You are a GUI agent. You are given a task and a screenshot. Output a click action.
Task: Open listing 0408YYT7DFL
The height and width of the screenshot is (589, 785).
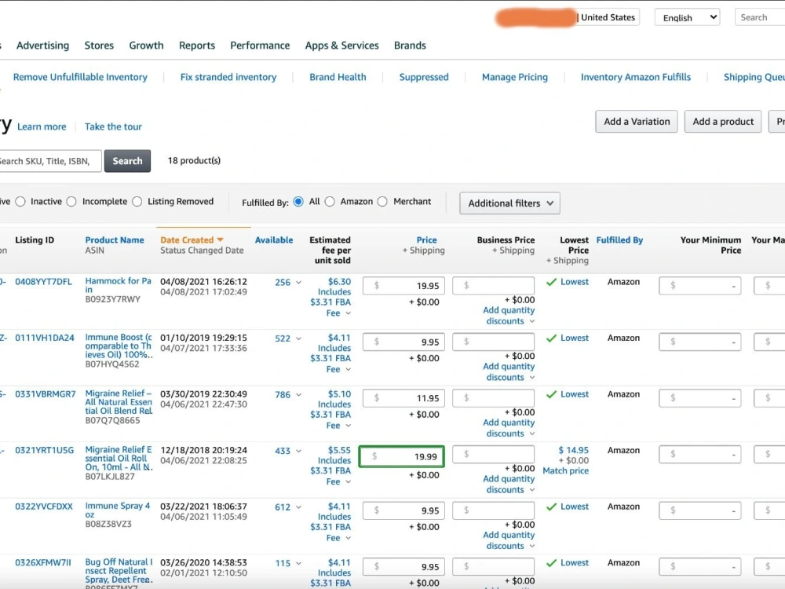pyautogui.click(x=43, y=281)
